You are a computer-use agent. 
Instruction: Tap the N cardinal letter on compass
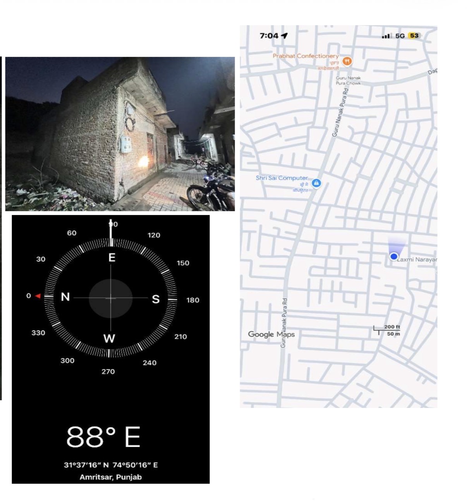[65, 297]
